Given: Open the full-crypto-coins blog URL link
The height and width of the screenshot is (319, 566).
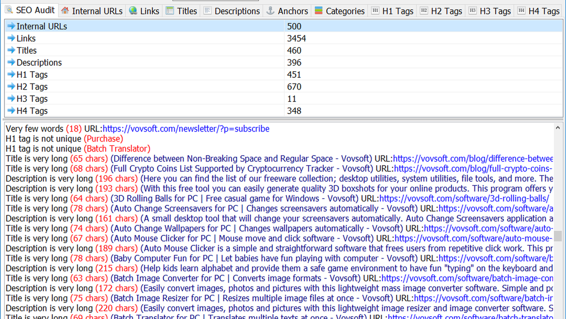Looking at the screenshot, I should (473, 168).
